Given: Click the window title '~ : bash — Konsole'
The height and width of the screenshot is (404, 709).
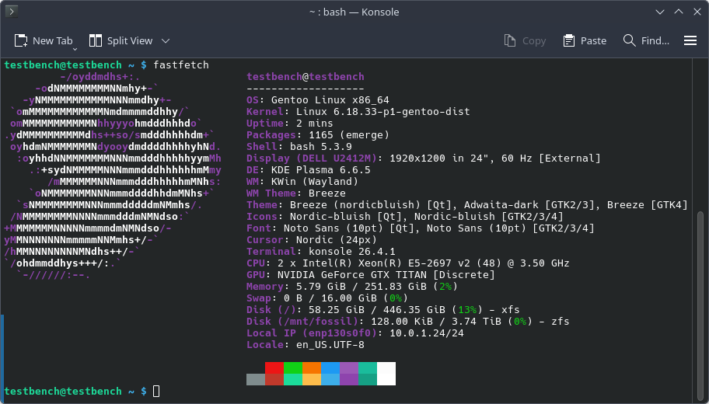Looking at the screenshot, I should click(354, 12).
